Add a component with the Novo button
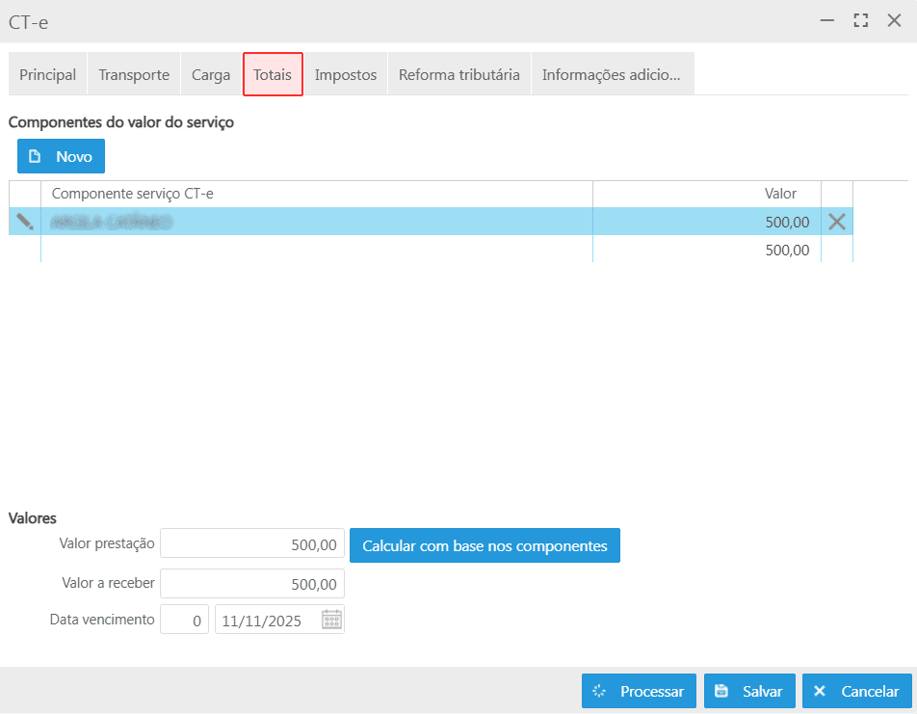The image size is (917, 714). point(61,156)
